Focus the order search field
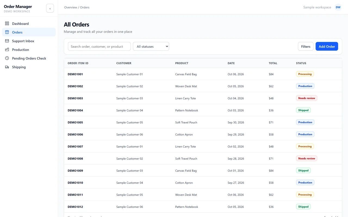Image resolution: width=348 pixels, height=217 pixels. click(99, 46)
